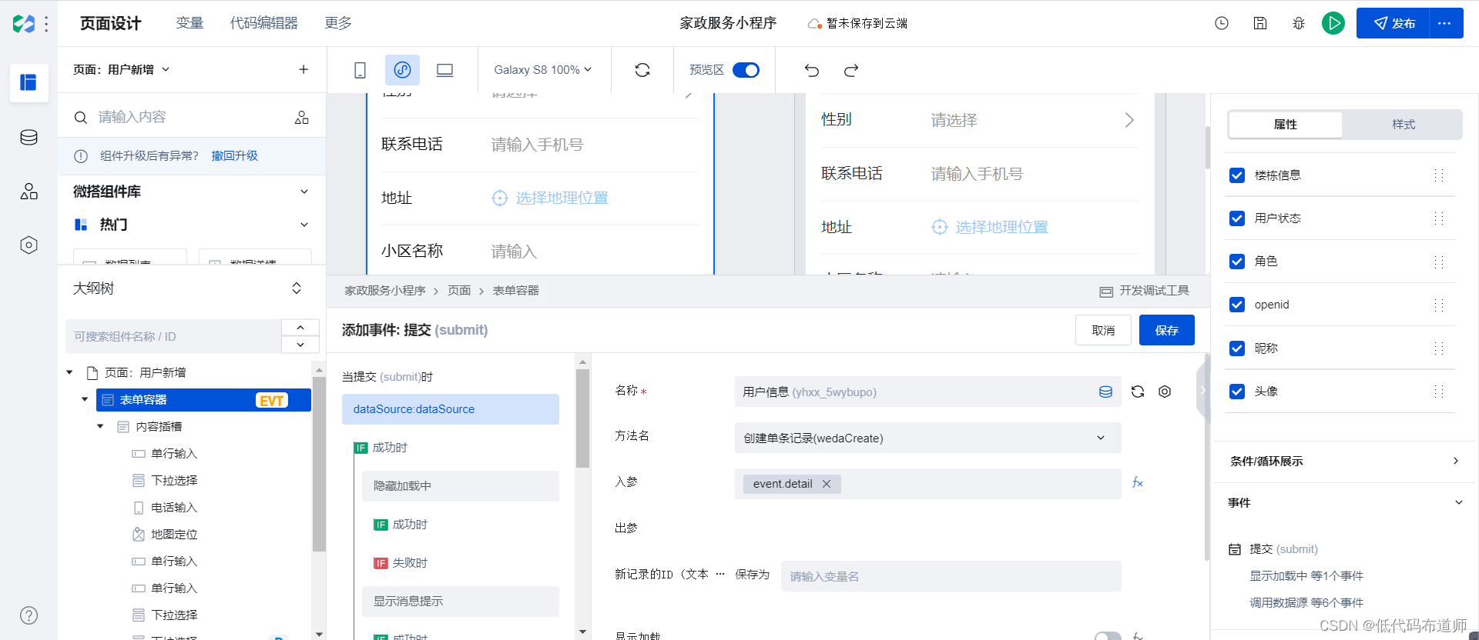This screenshot has height=640, width=1479.
Task: Refresh the preview canvas
Action: click(x=642, y=70)
